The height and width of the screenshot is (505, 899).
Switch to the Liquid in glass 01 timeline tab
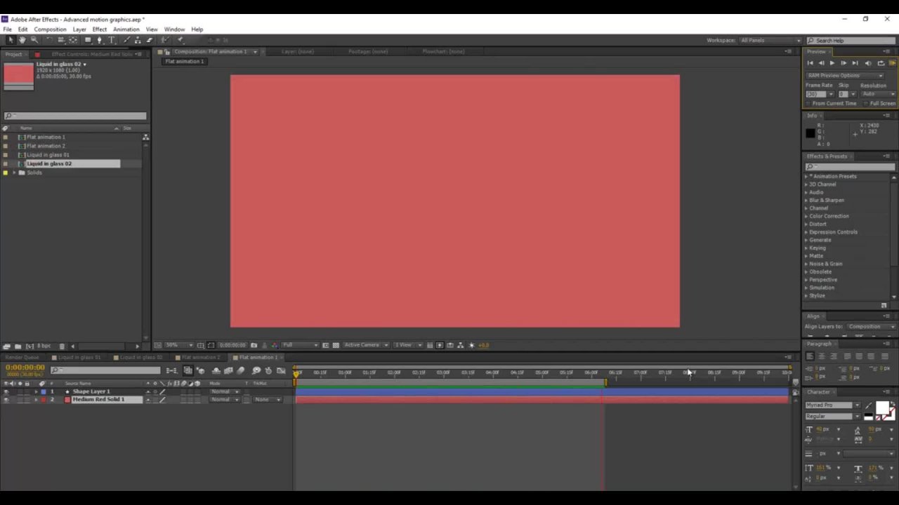click(x=79, y=358)
